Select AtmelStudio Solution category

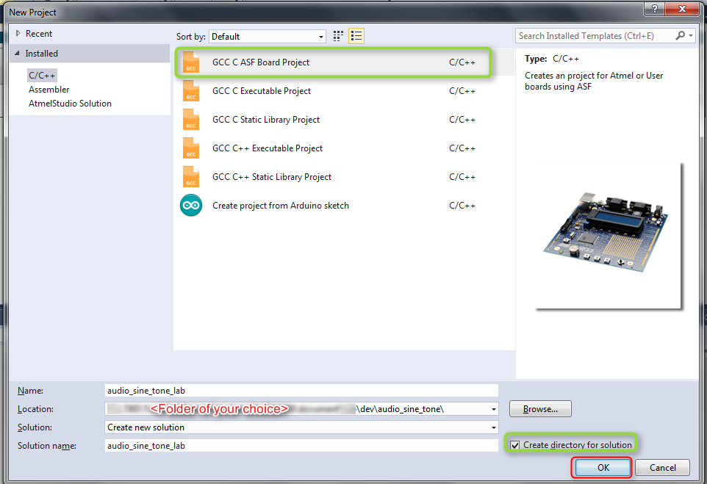pyautogui.click(x=70, y=104)
